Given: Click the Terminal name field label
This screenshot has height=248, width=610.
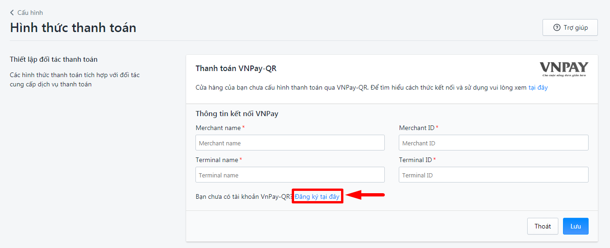Looking at the screenshot, I should pos(217,160).
